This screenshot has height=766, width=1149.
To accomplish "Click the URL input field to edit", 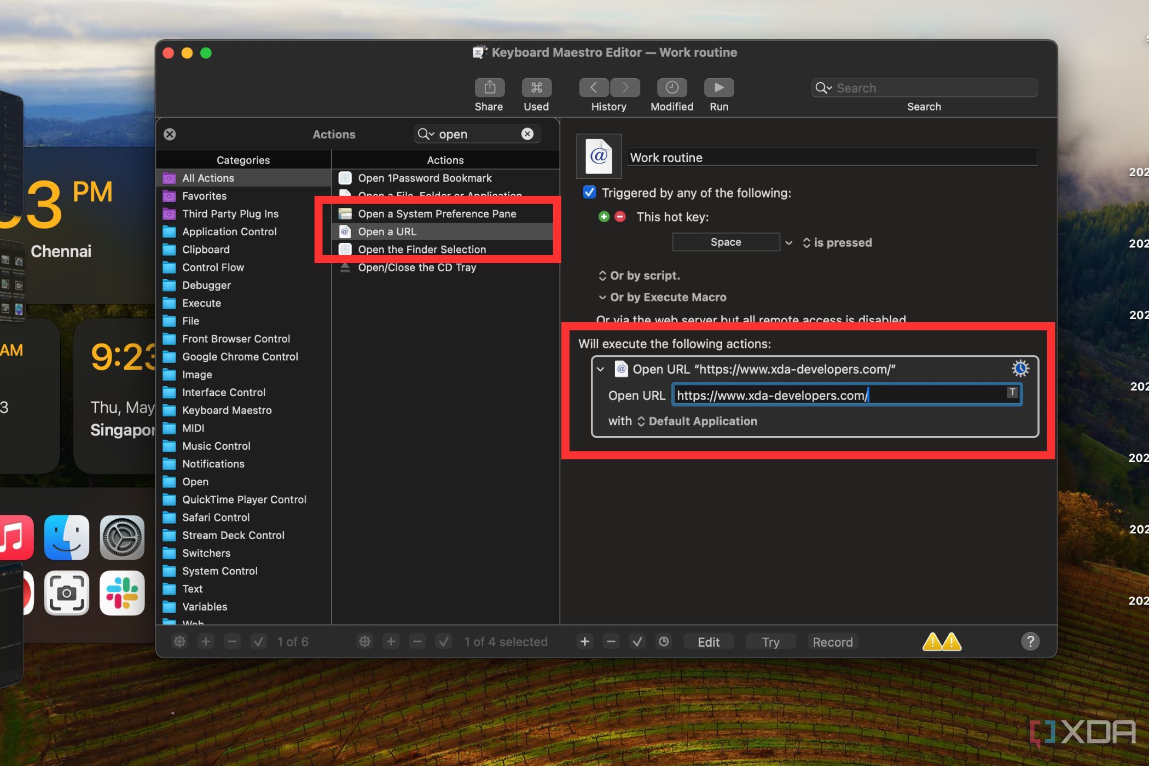I will [845, 395].
